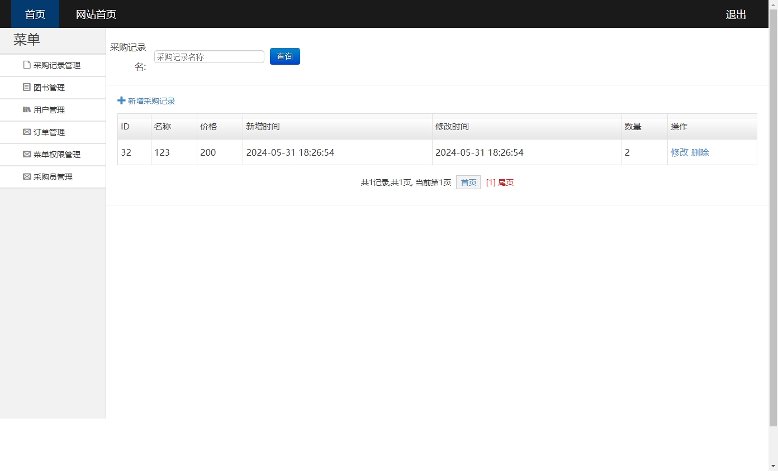This screenshot has height=471, width=778.
Task: Open 新增采购记录 to add a record
Action: click(151, 101)
